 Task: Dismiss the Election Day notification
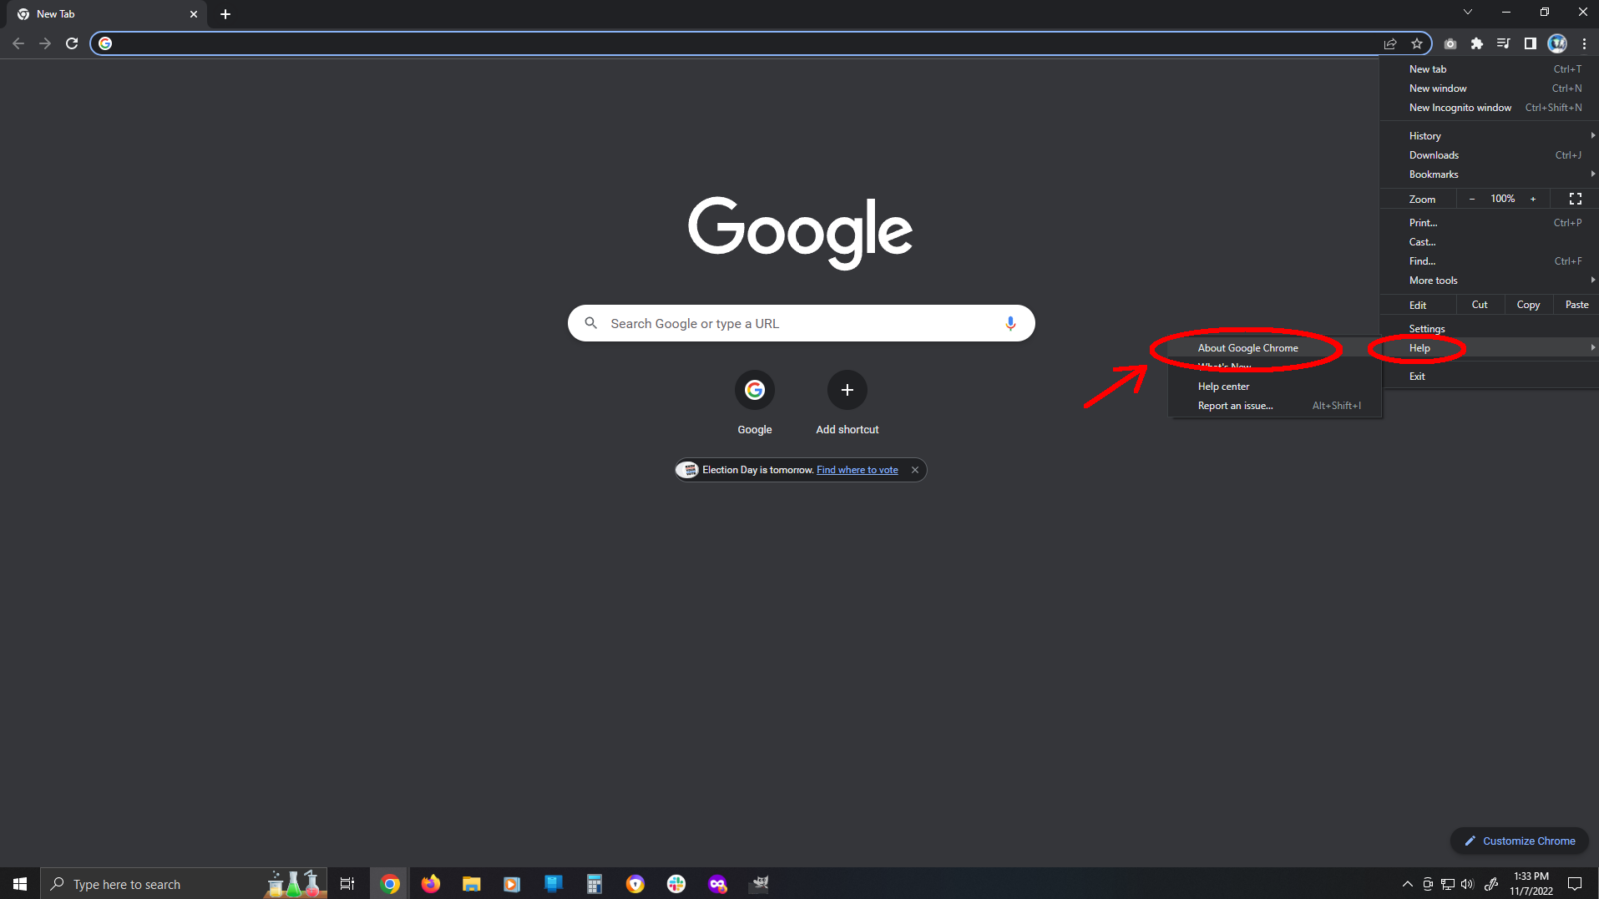[914, 469]
